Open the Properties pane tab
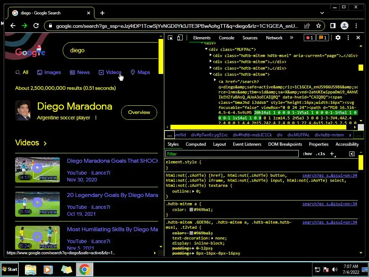Image resolution: width=369 pixels, height=277 pixels. coord(319,144)
